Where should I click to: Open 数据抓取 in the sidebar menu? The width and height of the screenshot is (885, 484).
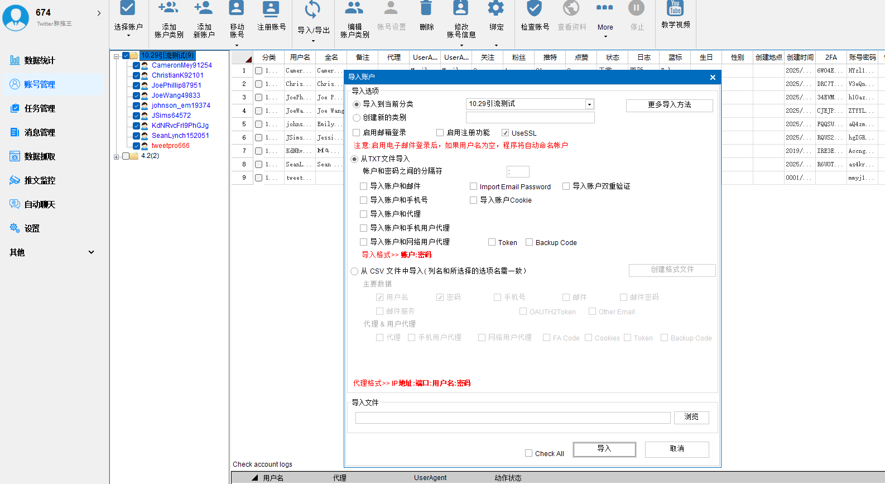coord(40,156)
